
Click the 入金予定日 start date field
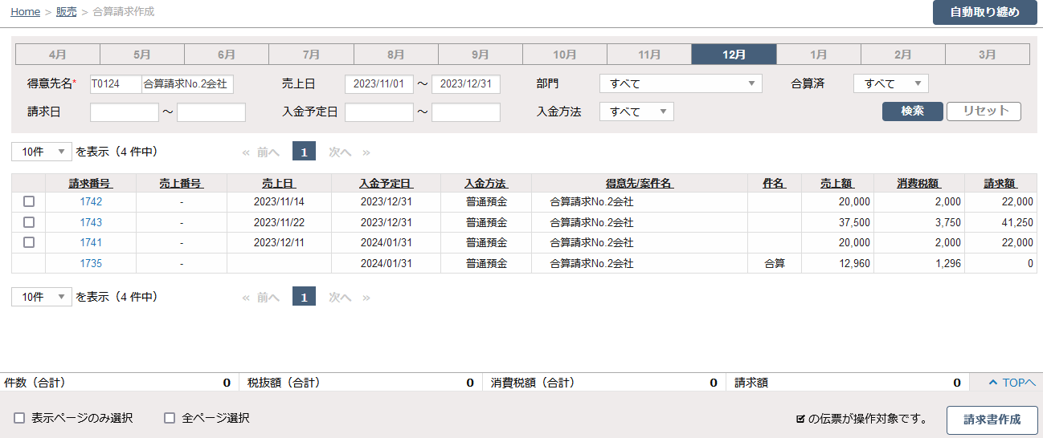[379, 112]
